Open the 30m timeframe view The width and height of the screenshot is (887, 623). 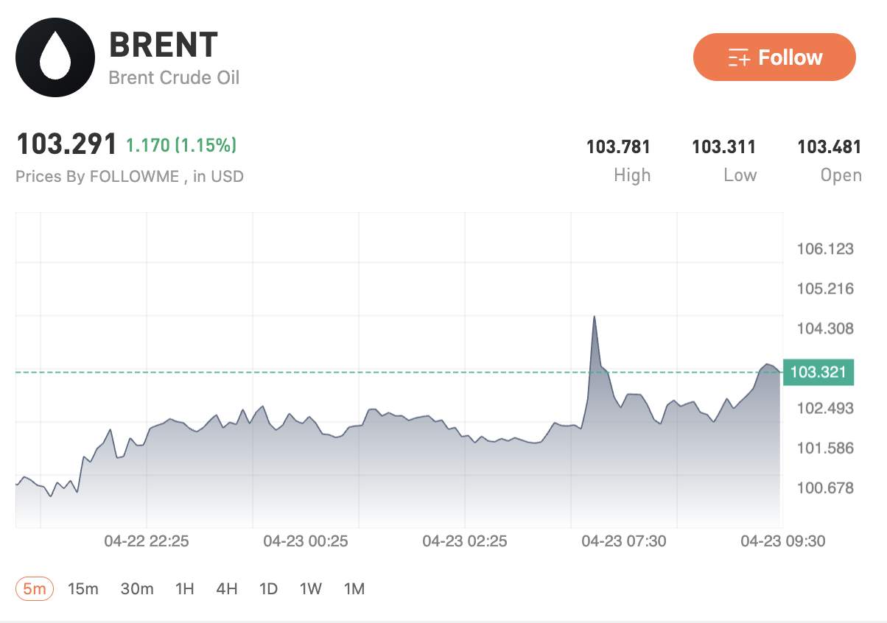click(x=136, y=588)
